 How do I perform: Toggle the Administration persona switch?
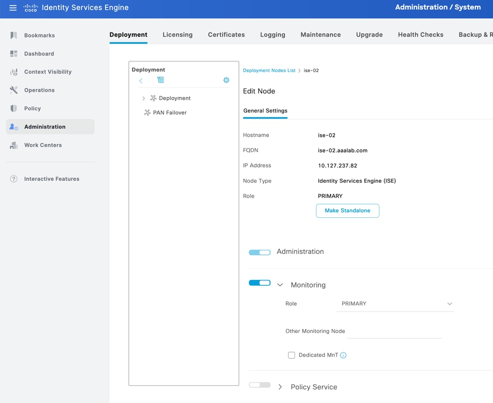click(260, 252)
